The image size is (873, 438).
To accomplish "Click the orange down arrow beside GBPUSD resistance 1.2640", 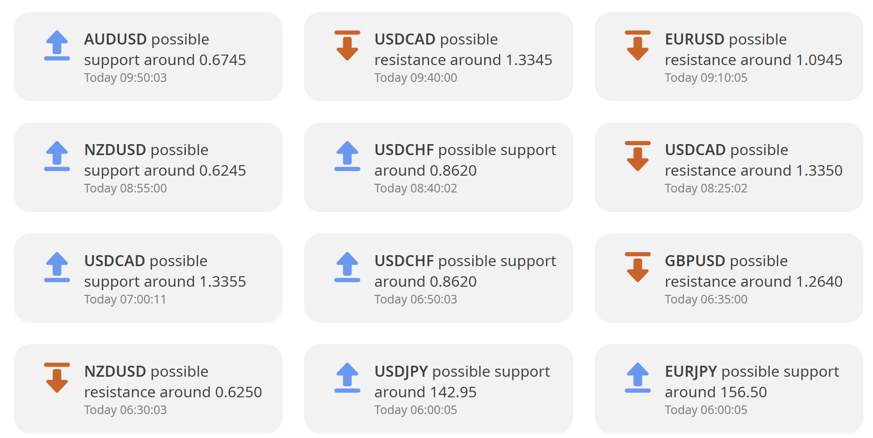I will [x=637, y=267].
